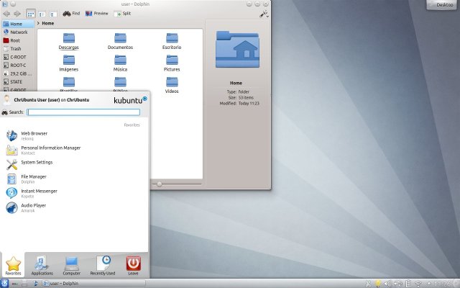Select Trash in the Places sidebar
Viewport: 460px width, 288px height.
[15, 48]
